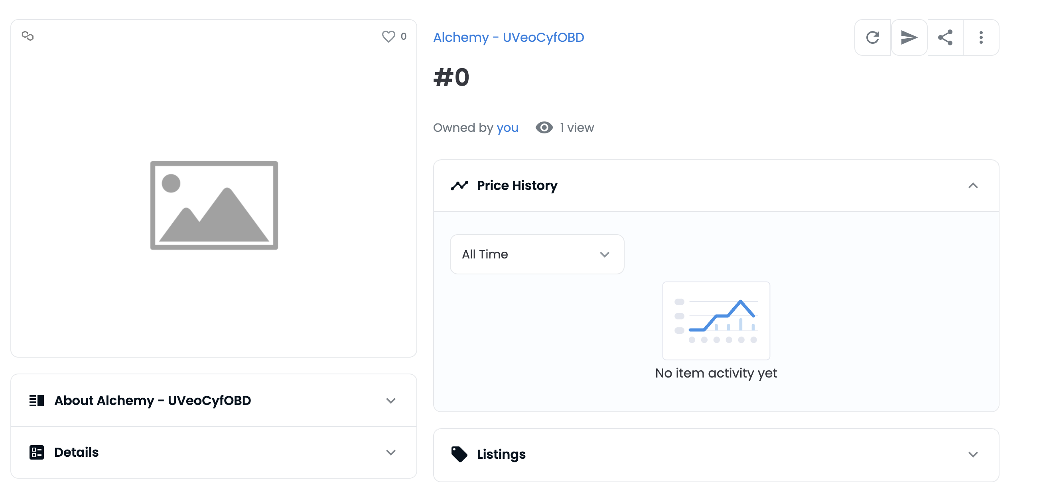Click the price history trend icon
This screenshot has height=497, width=1041.
click(458, 186)
